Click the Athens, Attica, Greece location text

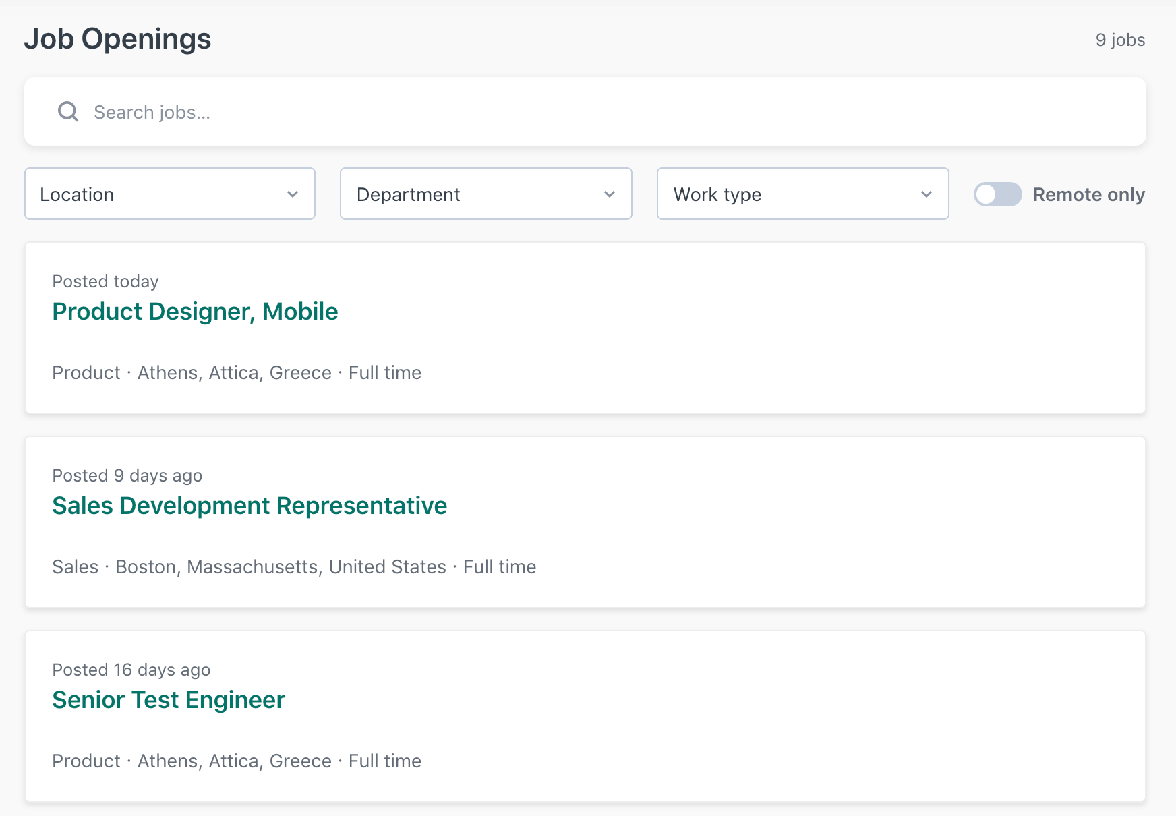pos(234,372)
